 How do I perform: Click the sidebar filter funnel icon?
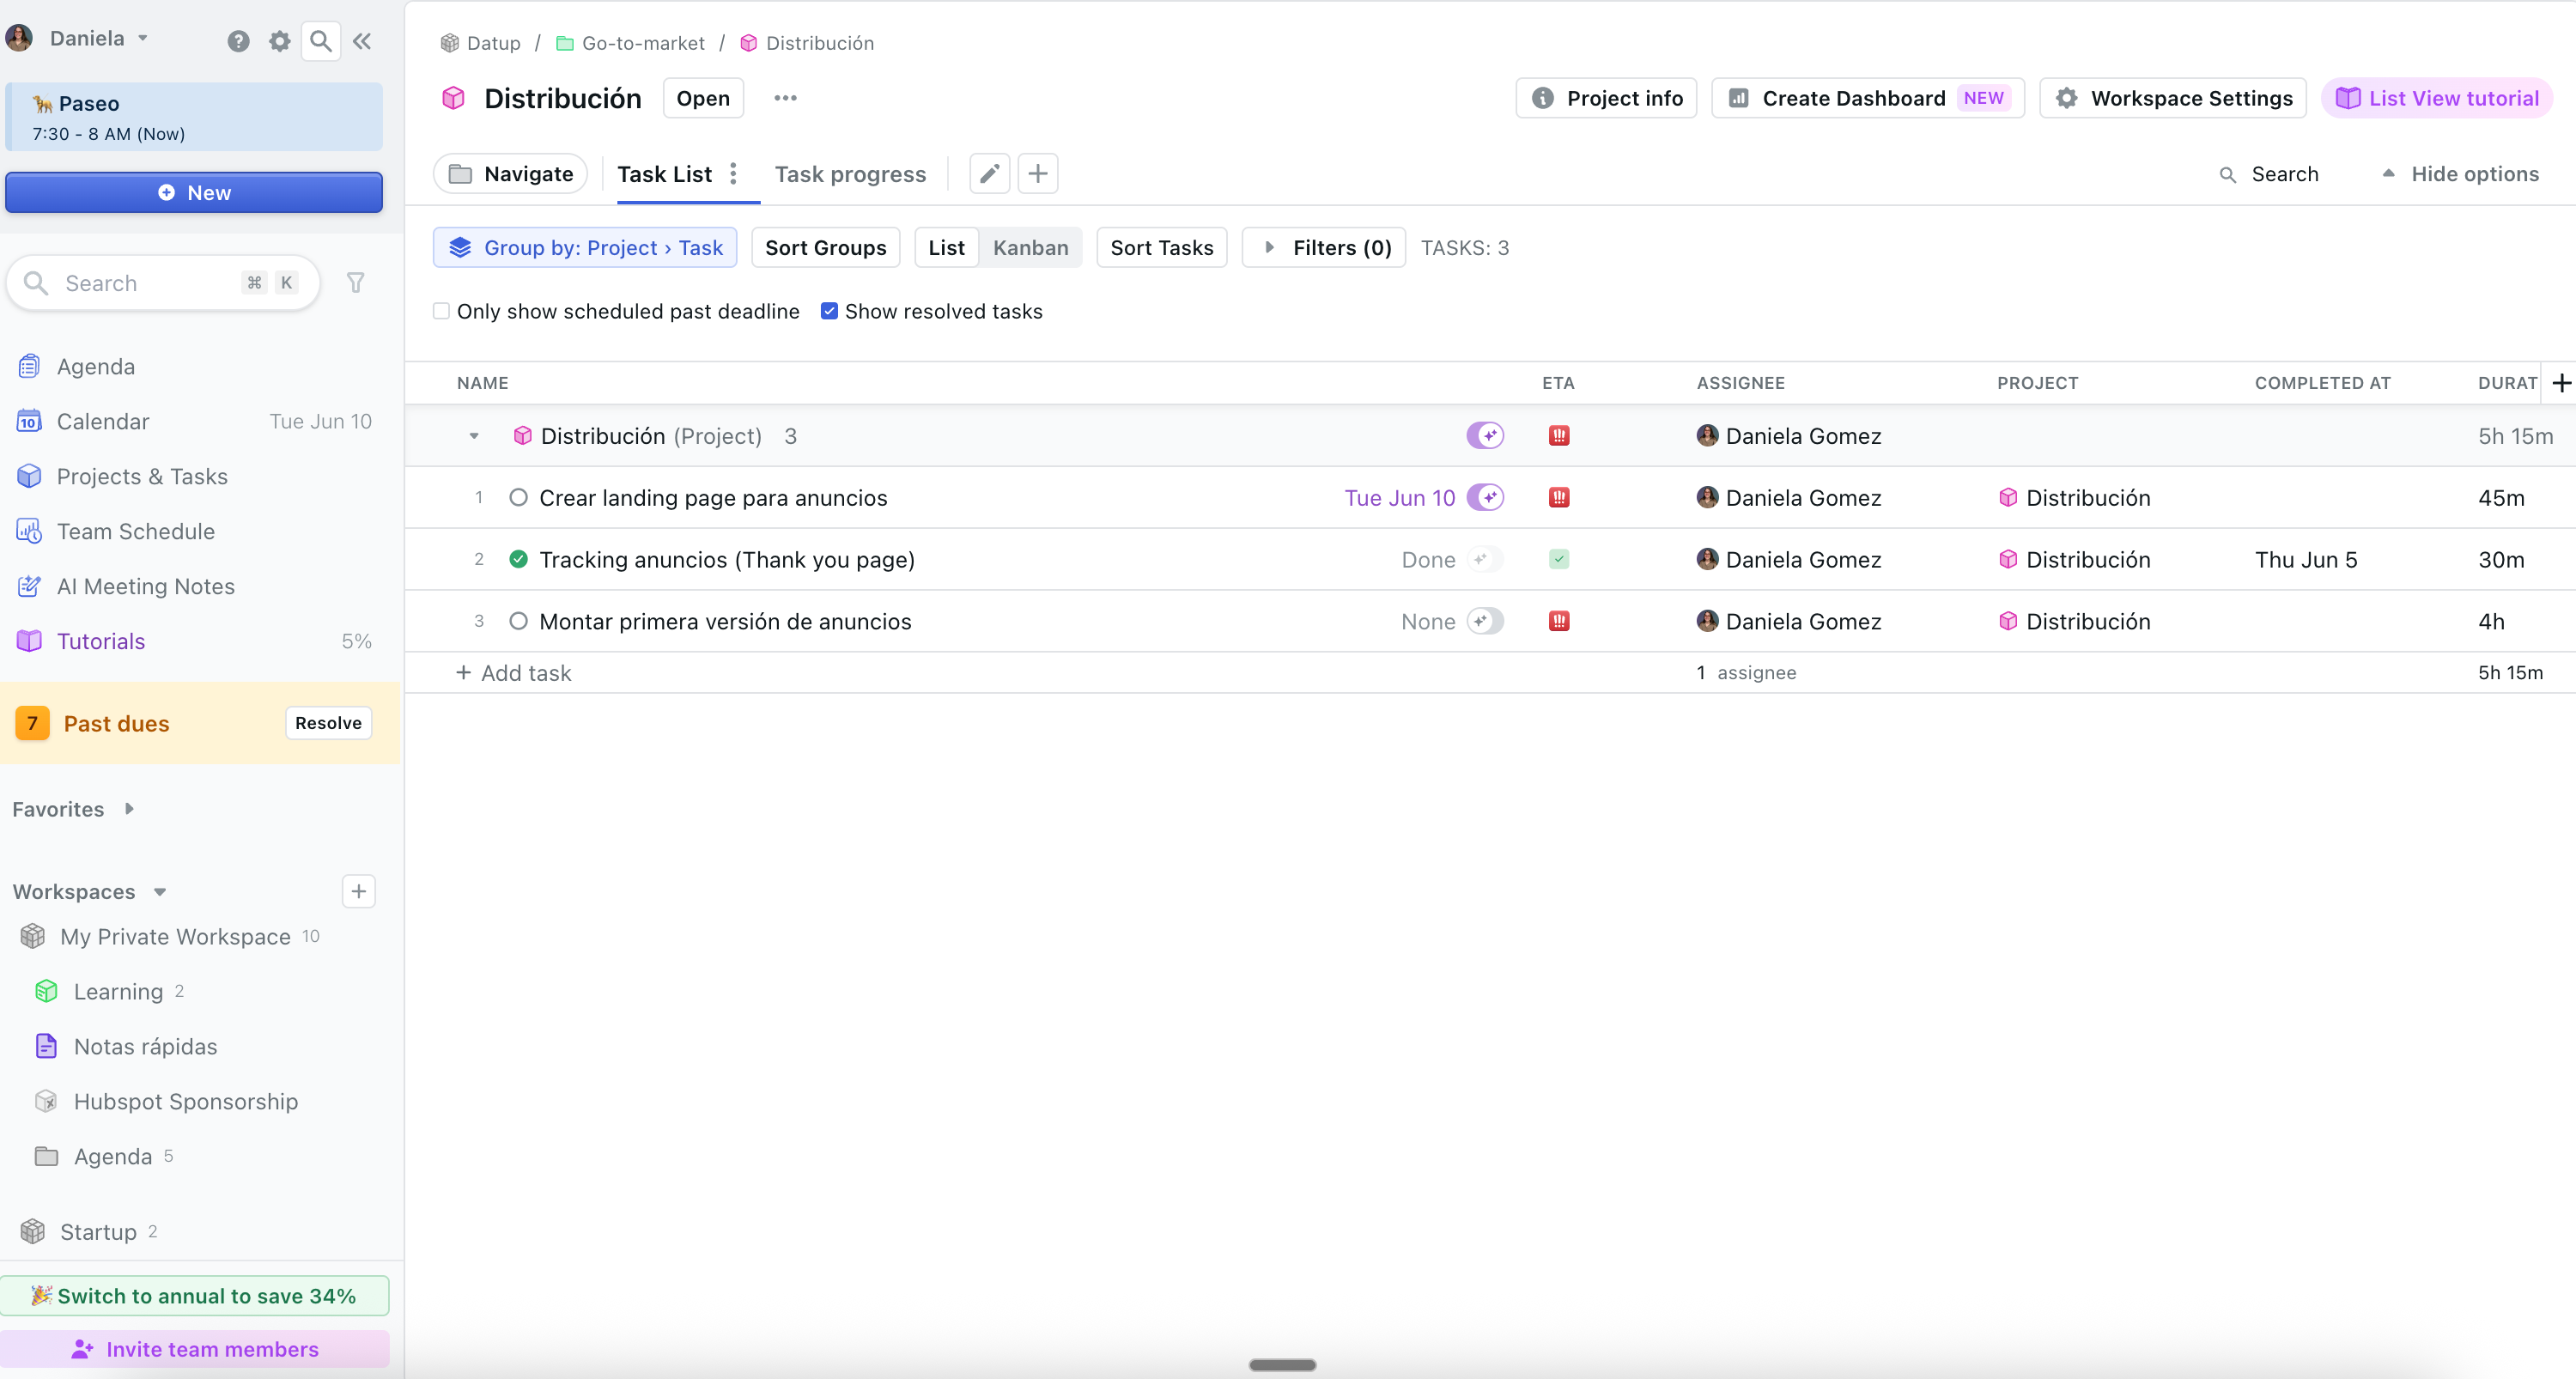point(355,283)
